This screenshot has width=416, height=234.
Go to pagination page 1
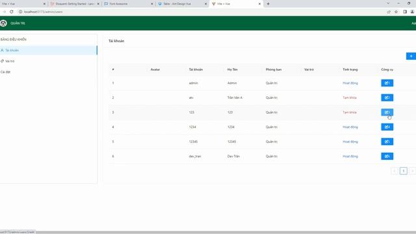404,171
